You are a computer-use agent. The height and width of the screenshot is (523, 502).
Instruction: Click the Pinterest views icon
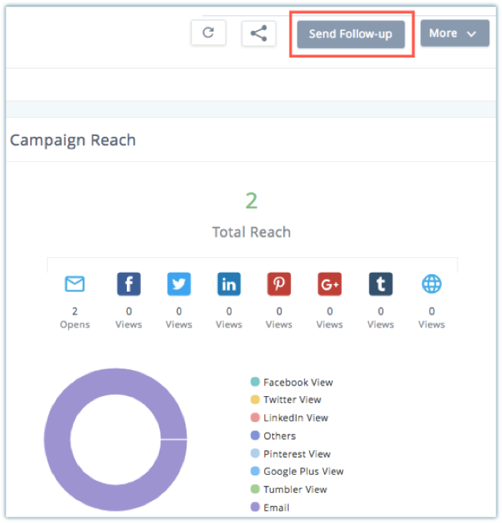(x=279, y=284)
